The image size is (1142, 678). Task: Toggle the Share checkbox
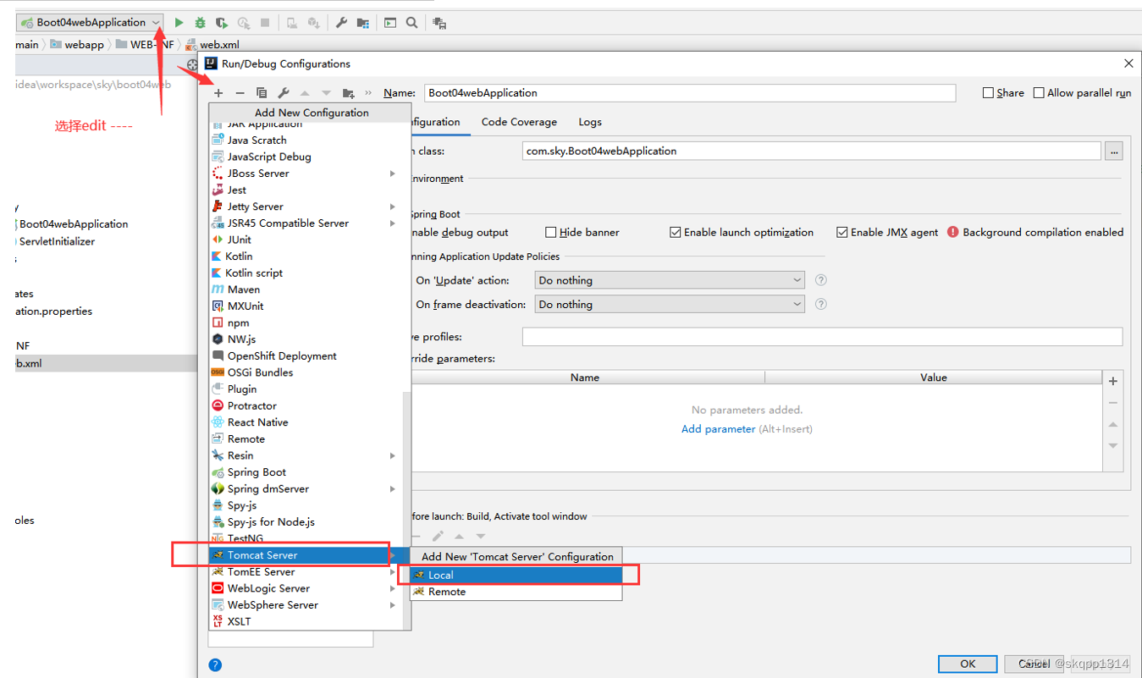pos(988,93)
